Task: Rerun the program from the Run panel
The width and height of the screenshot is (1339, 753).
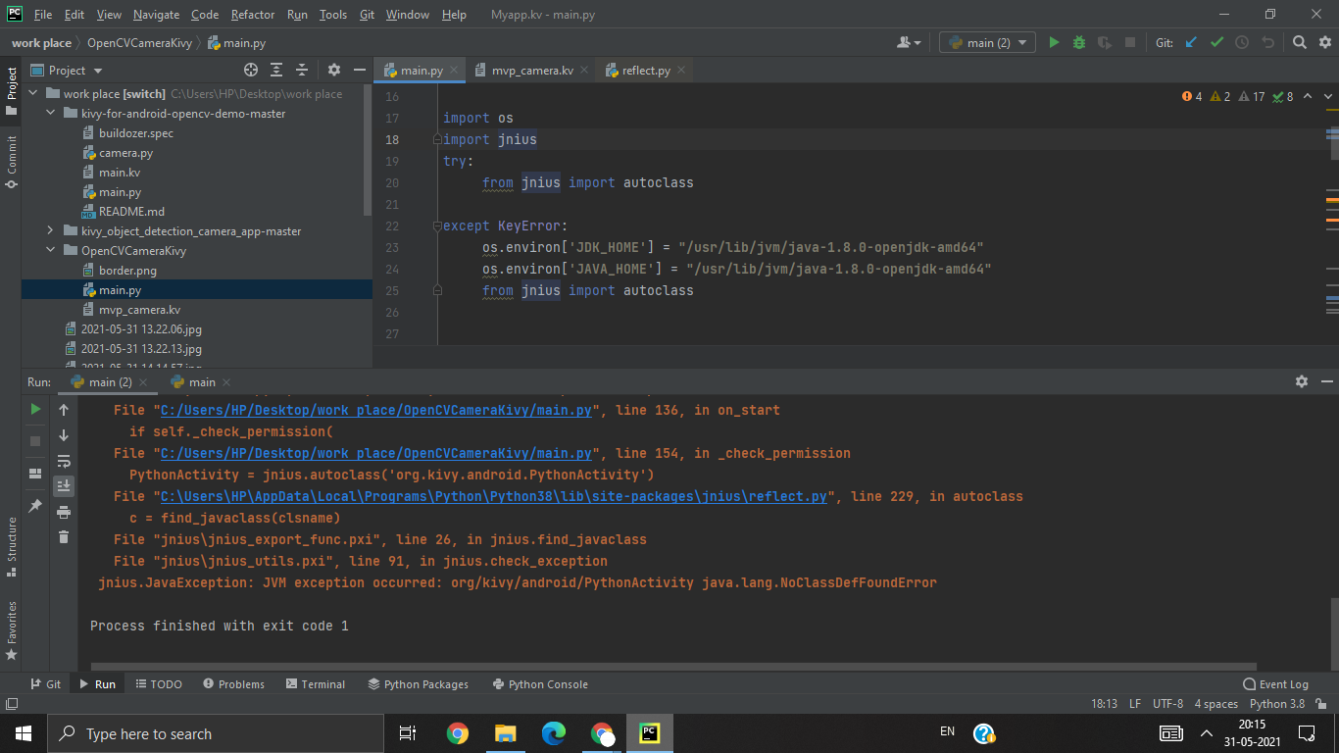Action: pos(34,409)
